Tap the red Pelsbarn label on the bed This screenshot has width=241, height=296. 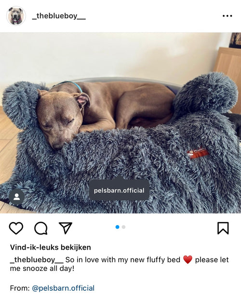(198, 153)
